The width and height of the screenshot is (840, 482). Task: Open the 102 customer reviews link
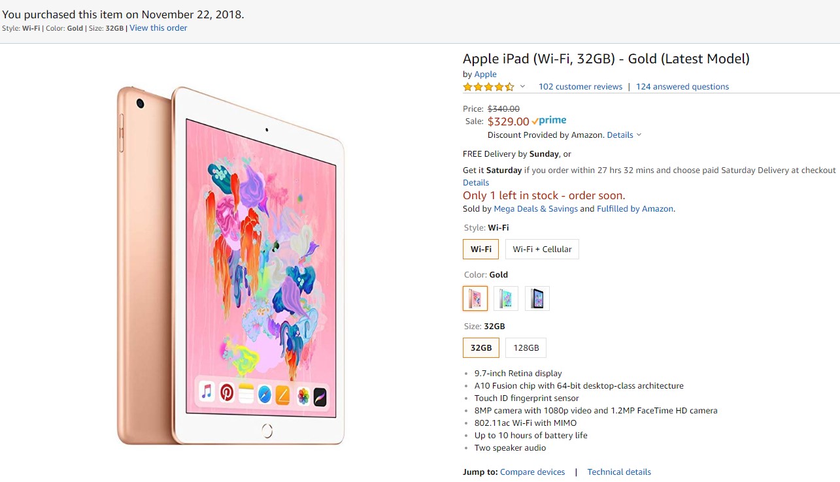[x=580, y=87]
